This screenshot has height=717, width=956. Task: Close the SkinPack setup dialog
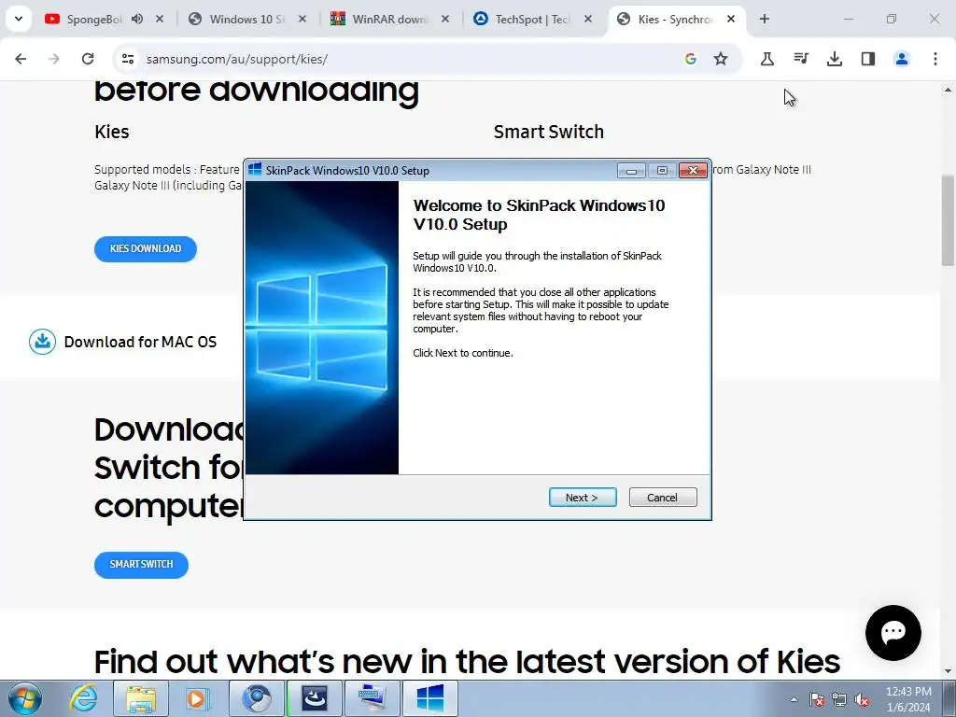693,170
